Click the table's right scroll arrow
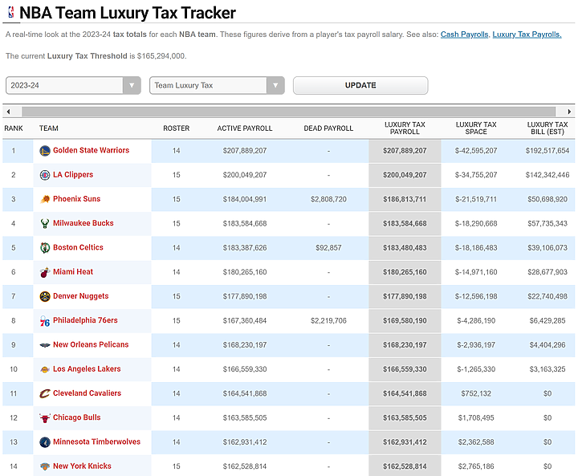 [569, 112]
